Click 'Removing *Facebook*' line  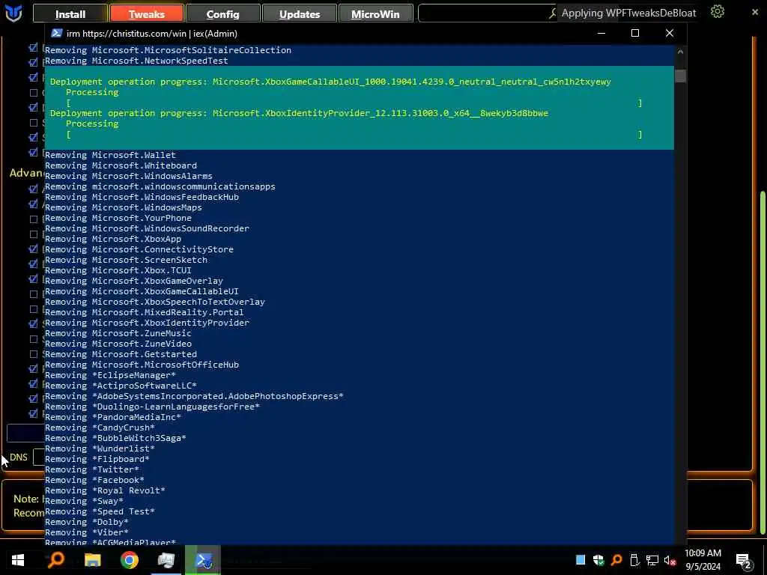[94, 480]
